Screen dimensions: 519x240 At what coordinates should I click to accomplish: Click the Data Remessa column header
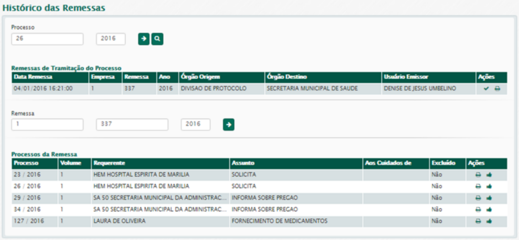(33, 77)
